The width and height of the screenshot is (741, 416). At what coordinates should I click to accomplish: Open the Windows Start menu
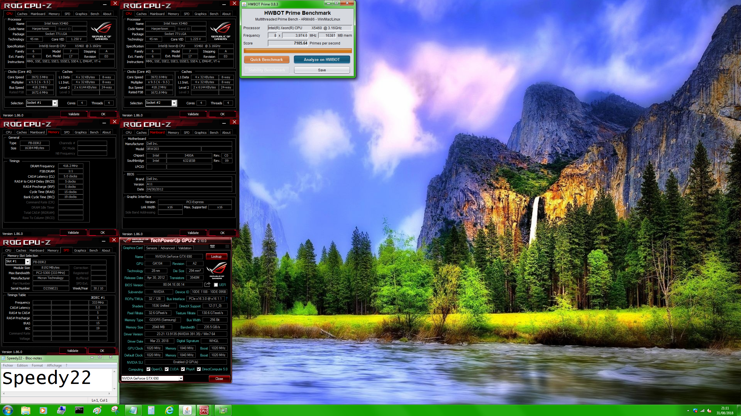(8, 410)
